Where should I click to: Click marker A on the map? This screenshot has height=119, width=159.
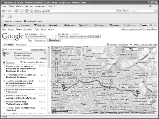(63, 86)
